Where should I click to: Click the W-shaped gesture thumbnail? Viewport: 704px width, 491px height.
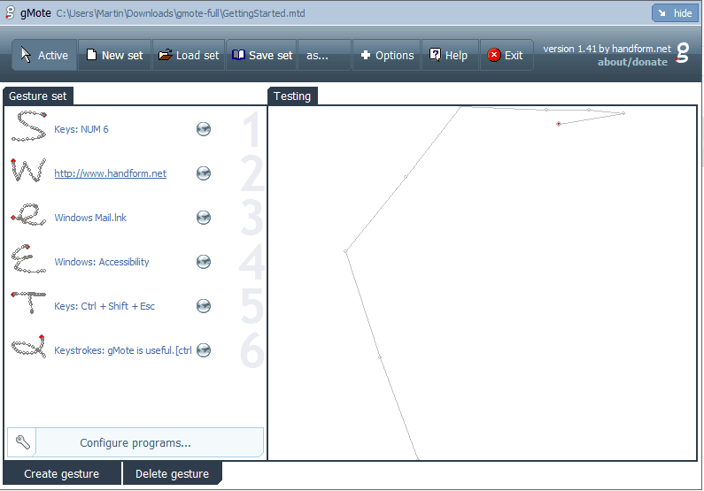[28, 173]
